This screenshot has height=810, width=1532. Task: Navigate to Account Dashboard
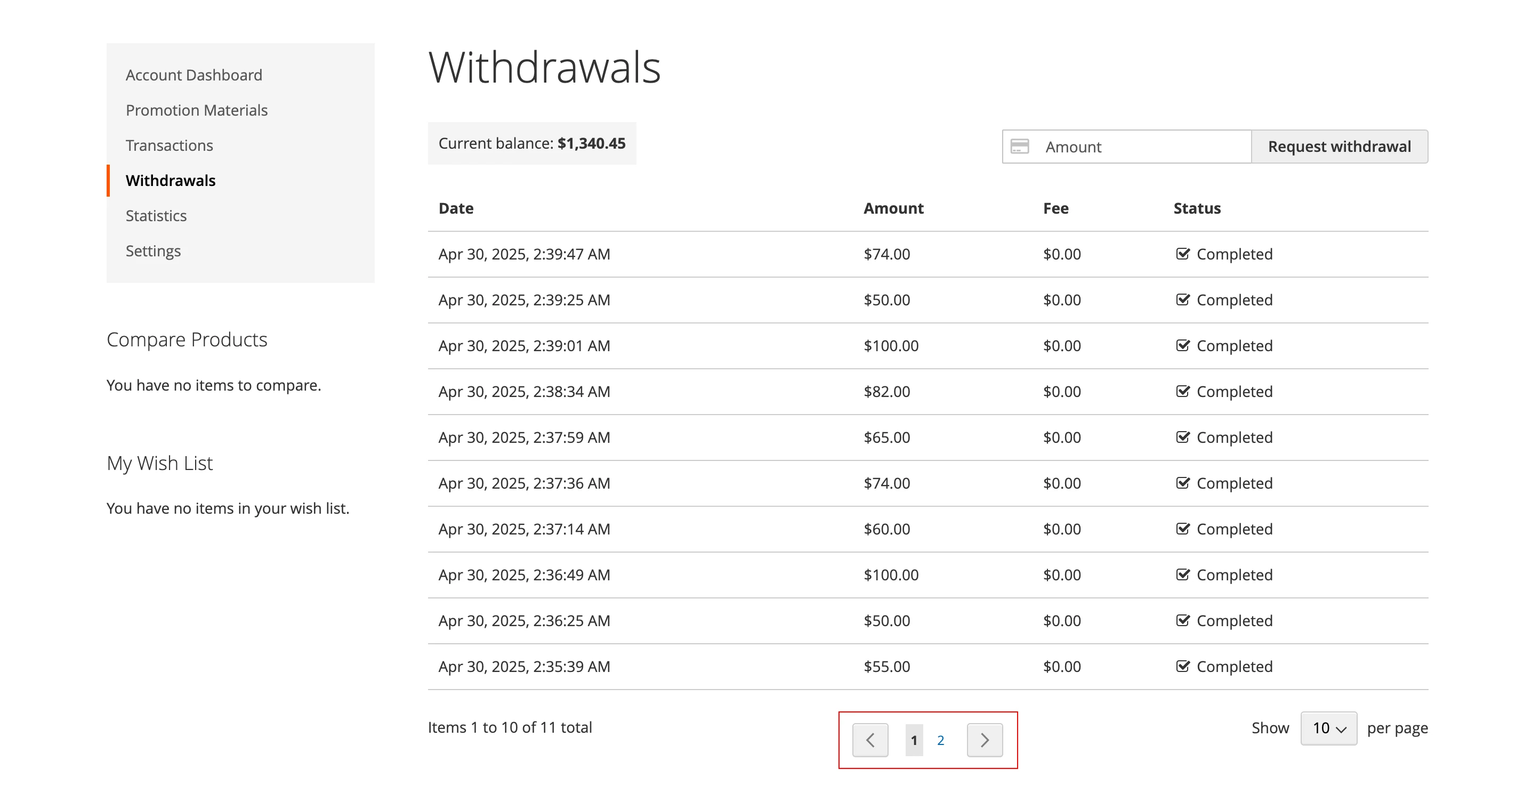point(194,75)
